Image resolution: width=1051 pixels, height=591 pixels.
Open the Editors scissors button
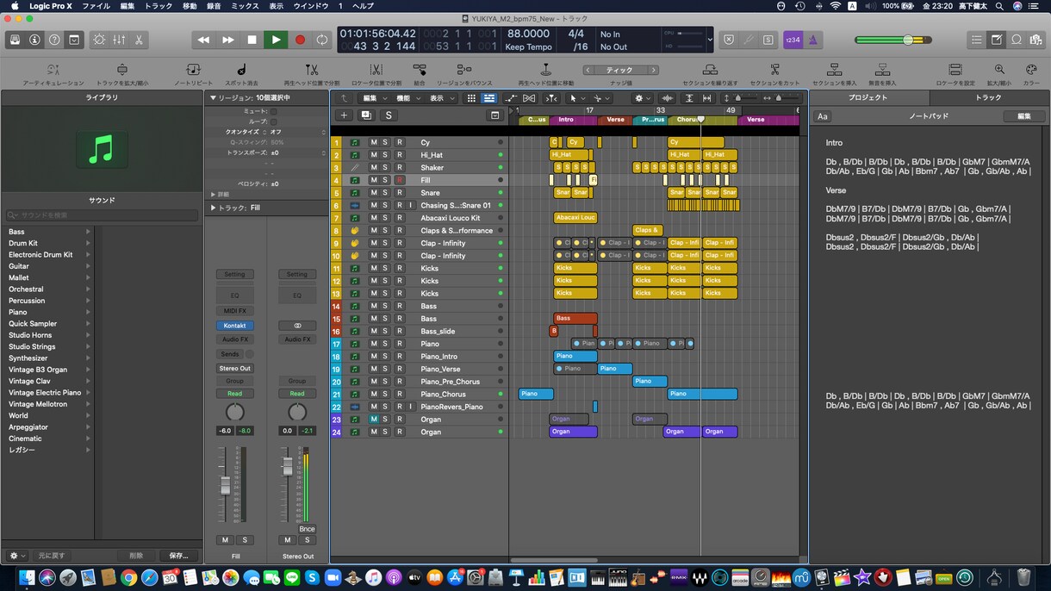tap(139, 40)
